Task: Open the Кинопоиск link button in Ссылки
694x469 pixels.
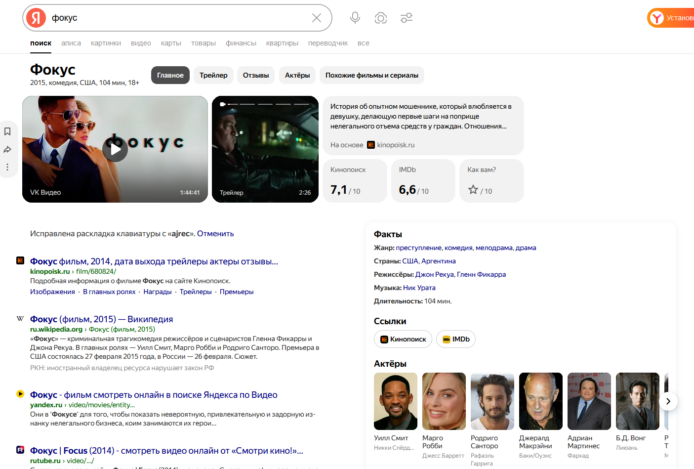Action: point(403,339)
